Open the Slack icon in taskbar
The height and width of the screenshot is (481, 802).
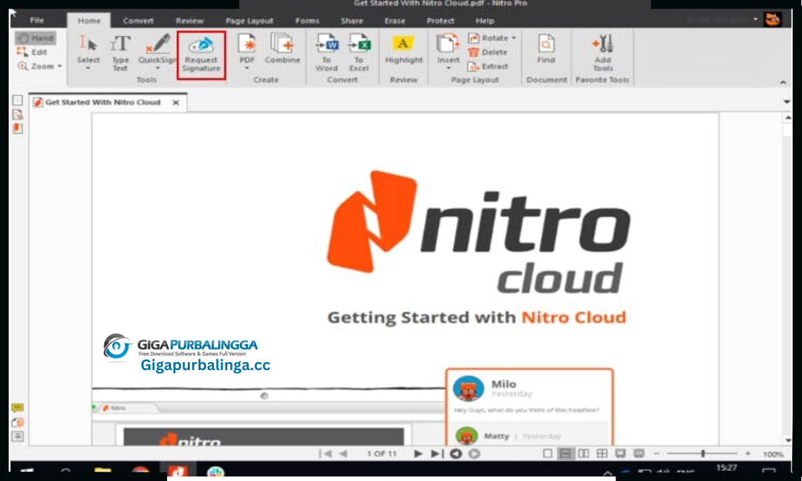215,472
